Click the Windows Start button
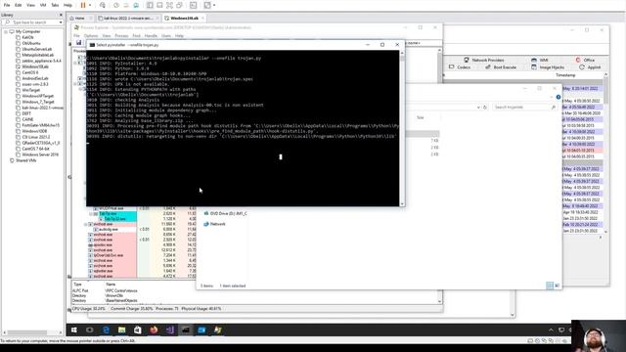Viewport: 626px width, 352px height. (74, 330)
